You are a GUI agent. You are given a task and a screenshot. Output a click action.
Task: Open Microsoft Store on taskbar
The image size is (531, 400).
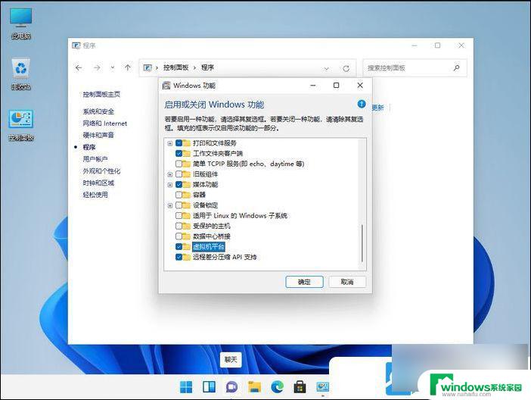[x=300, y=387]
